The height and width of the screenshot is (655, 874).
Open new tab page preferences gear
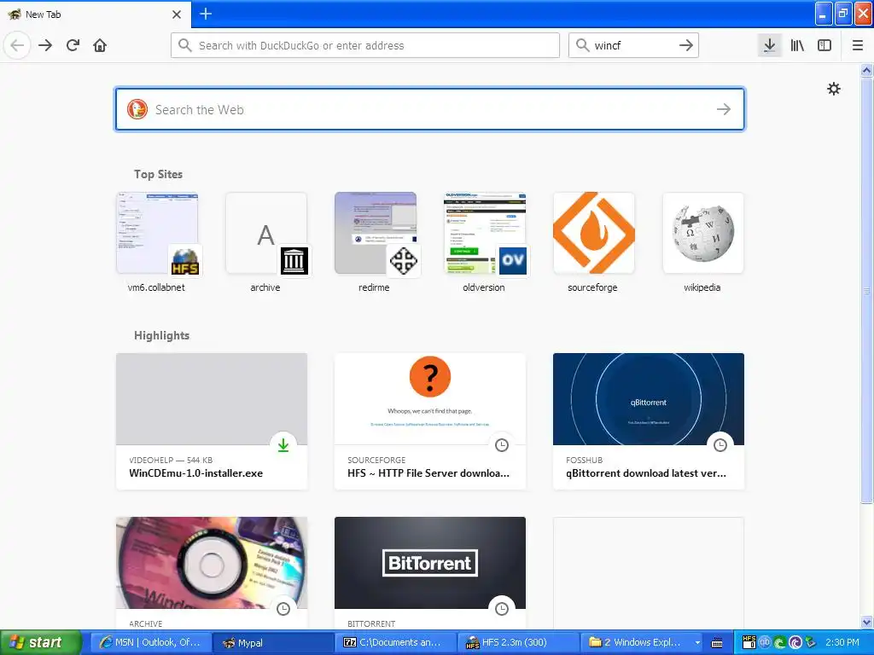(x=834, y=89)
